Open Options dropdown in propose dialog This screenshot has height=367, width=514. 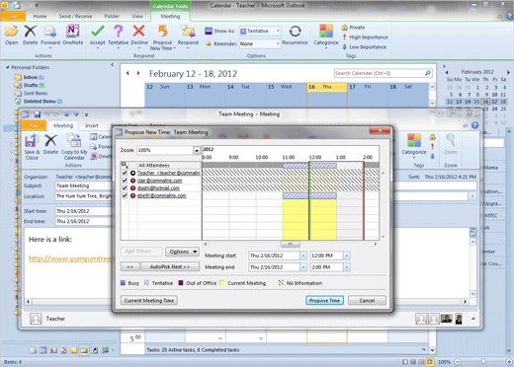pyautogui.click(x=182, y=252)
